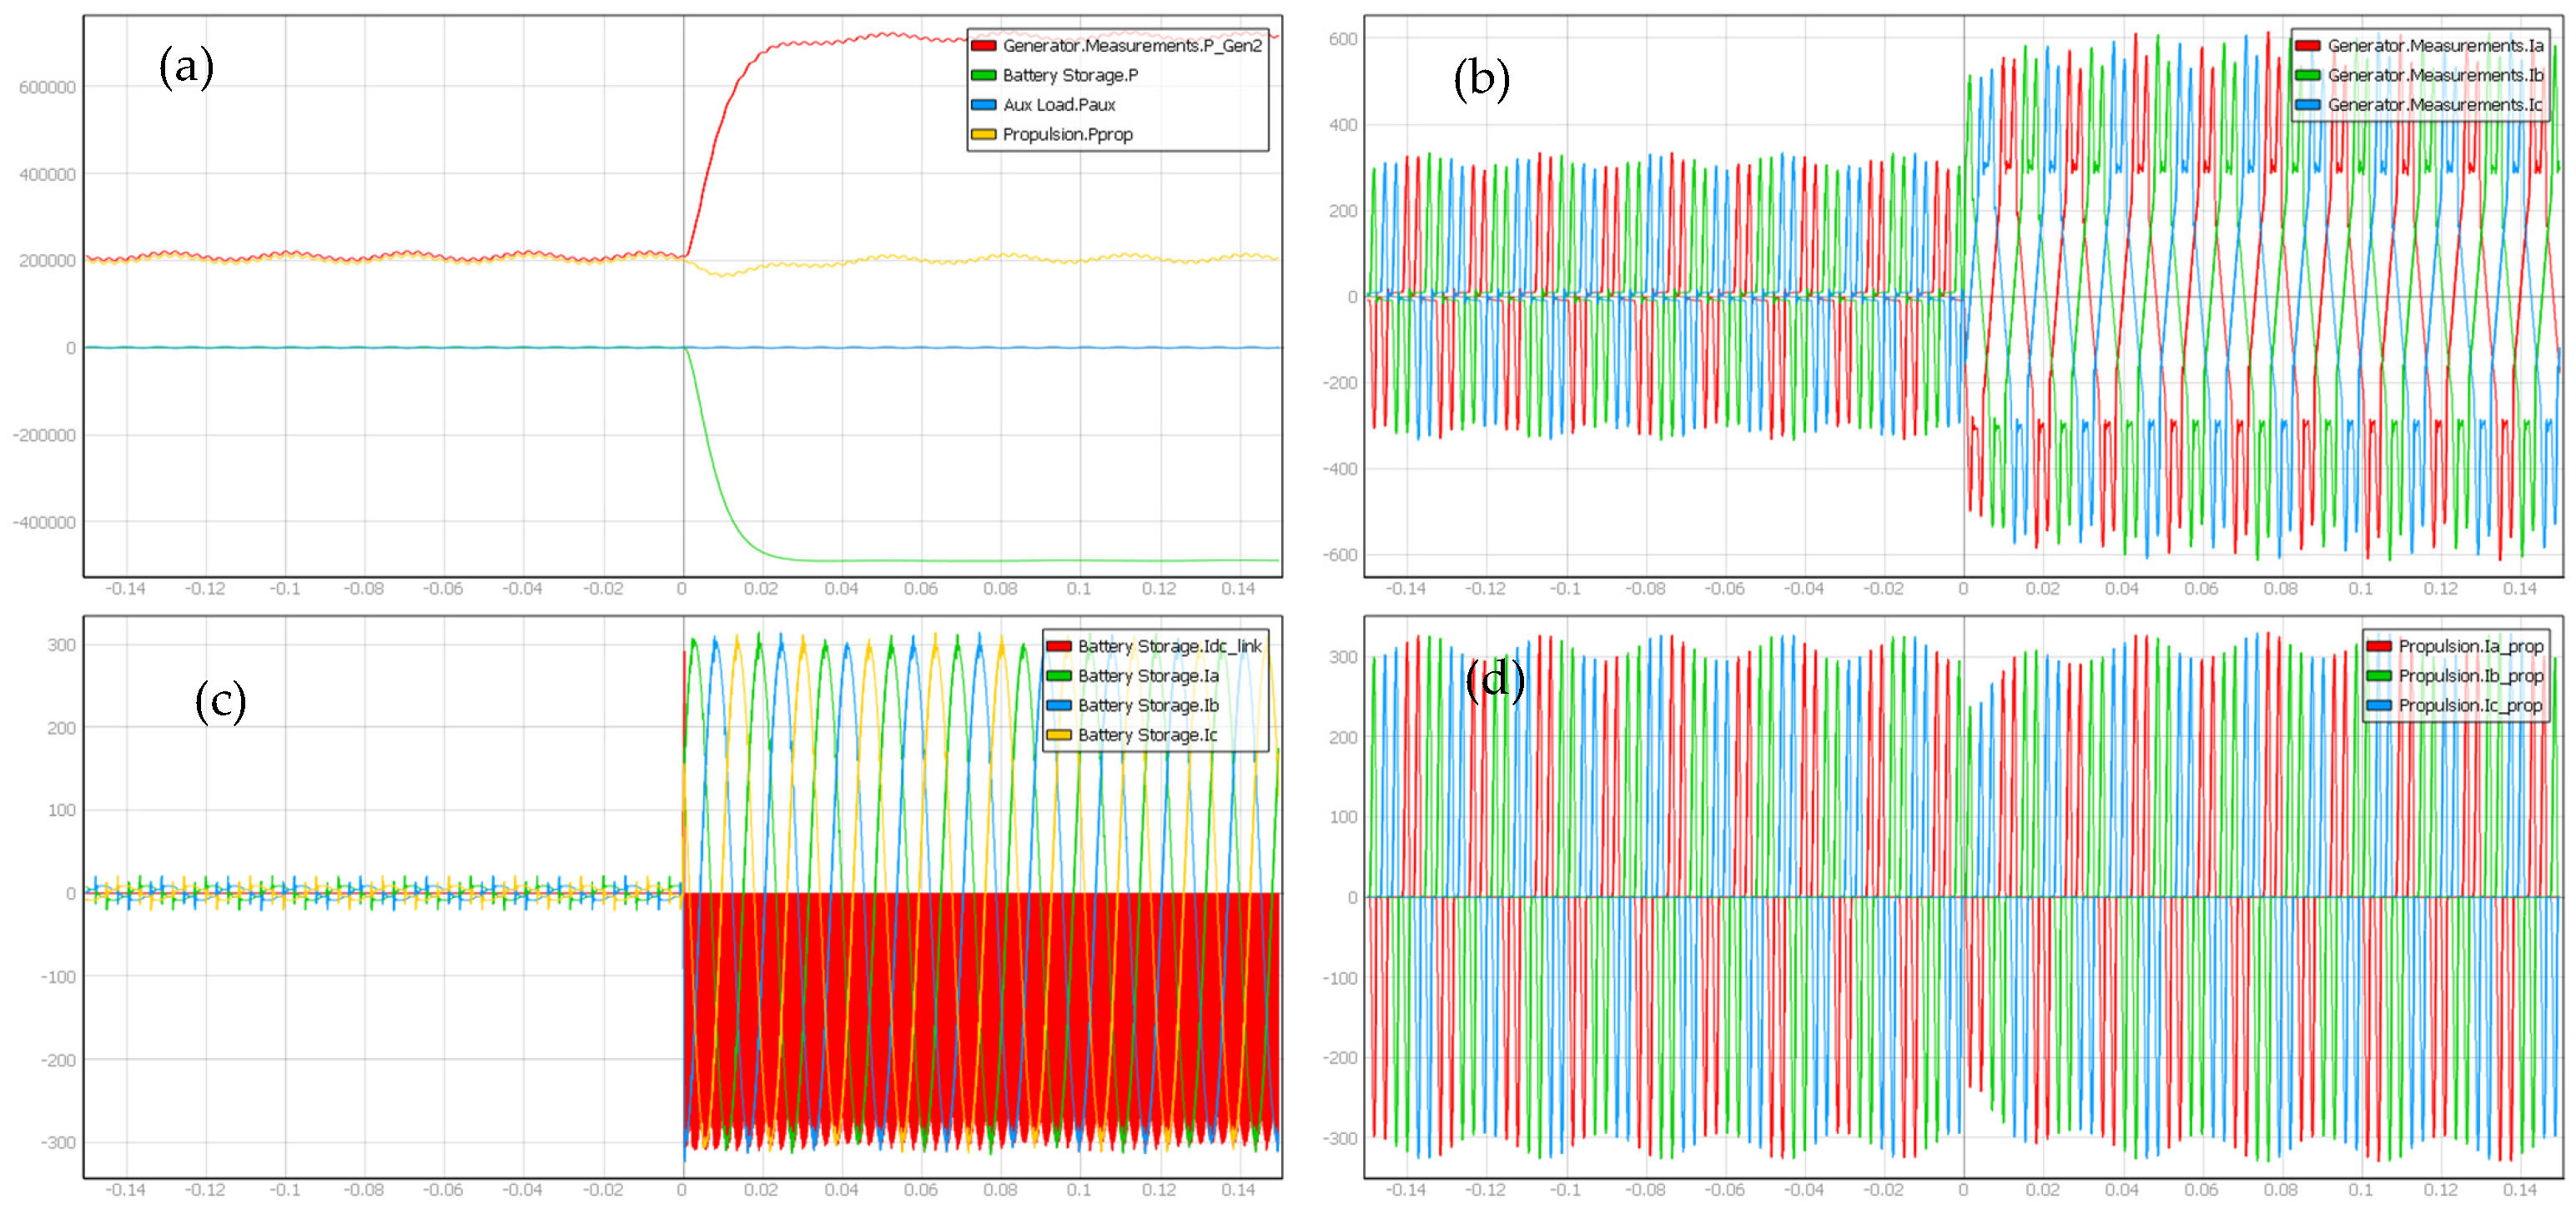The image size is (2576, 1209).
Task: Click the (d) panel label
Action: tap(1494, 681)
